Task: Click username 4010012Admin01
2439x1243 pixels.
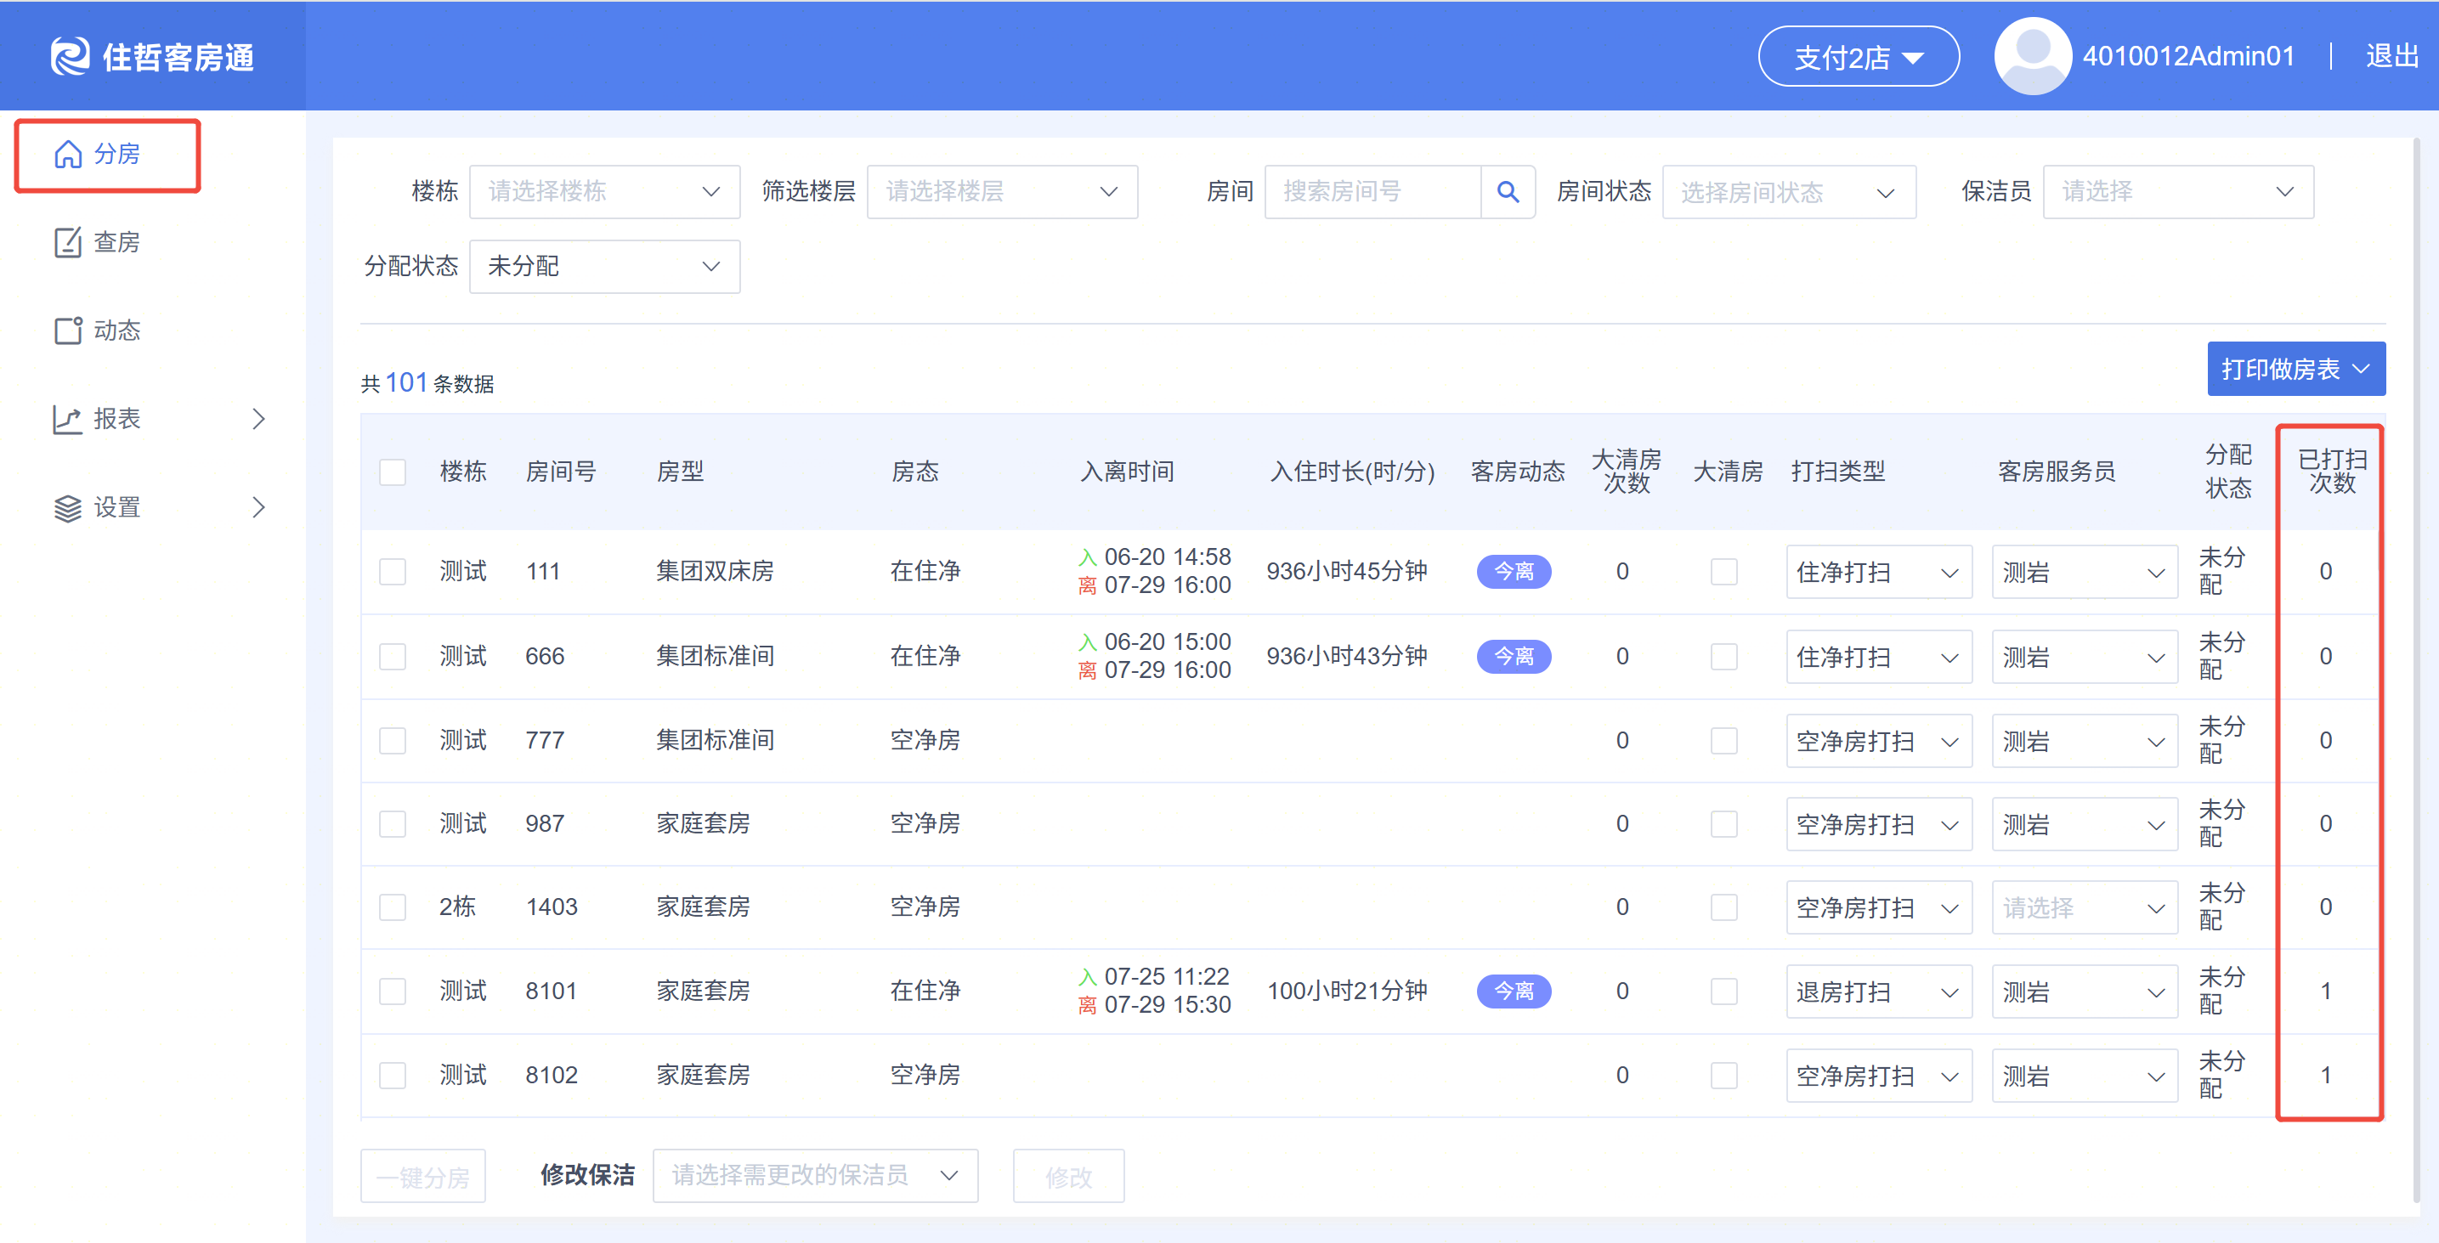Action: pos(2188,57)
